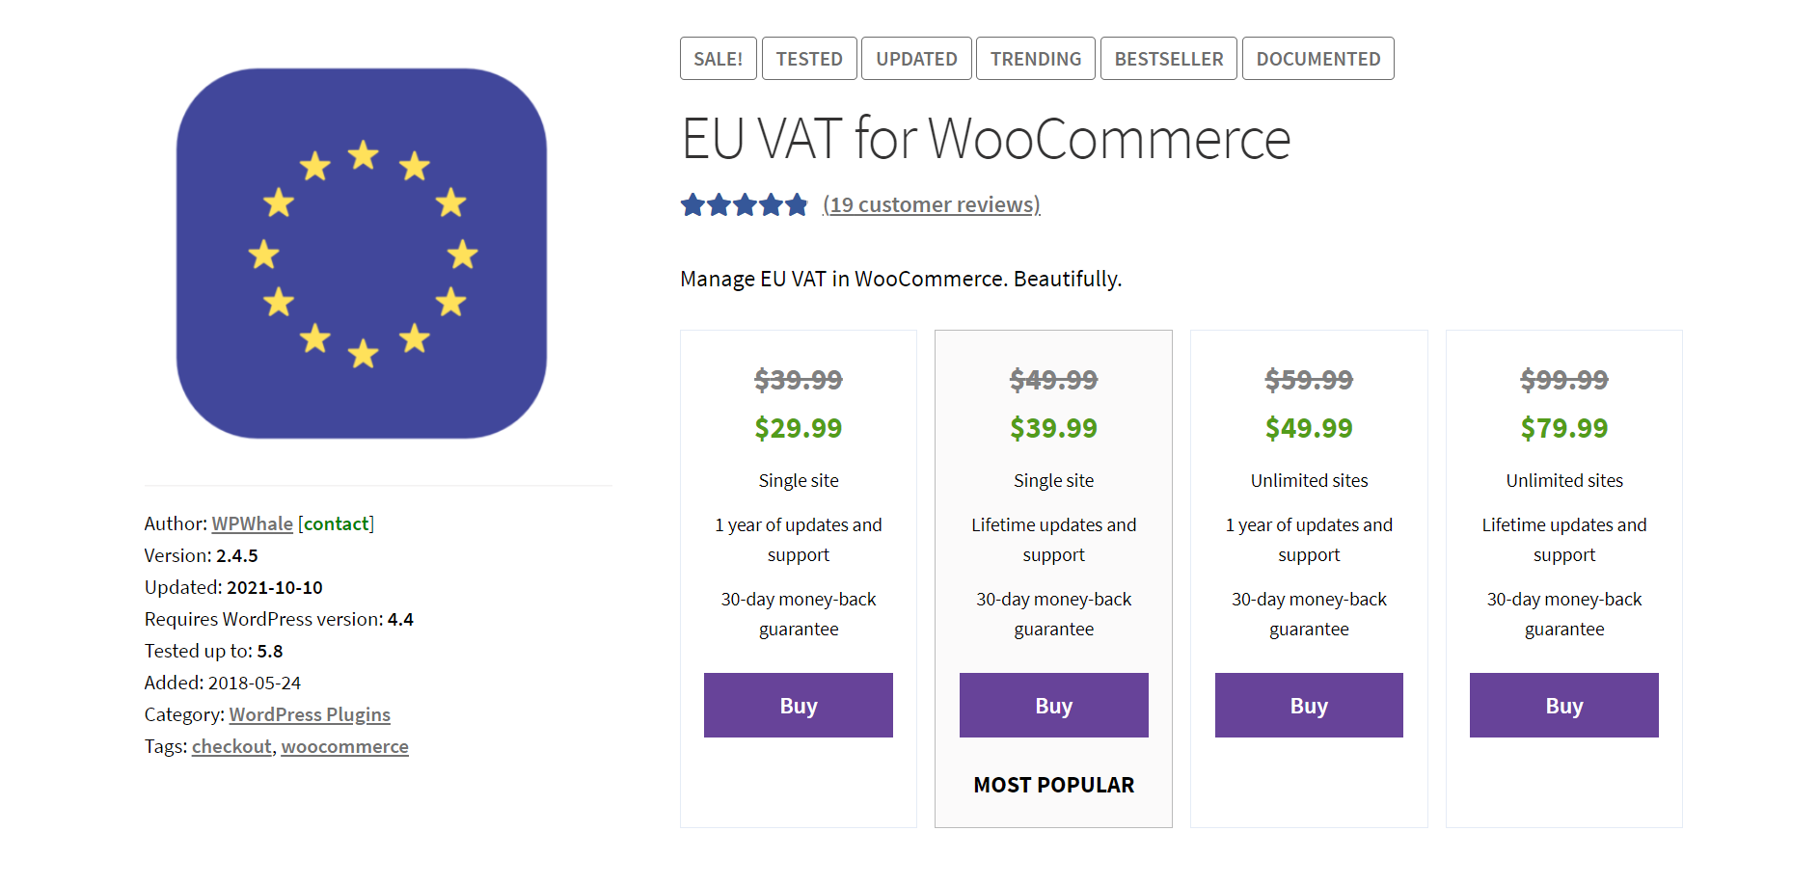Buy the $49.99 unlimited sites plan

click(x=1309, y=706)
